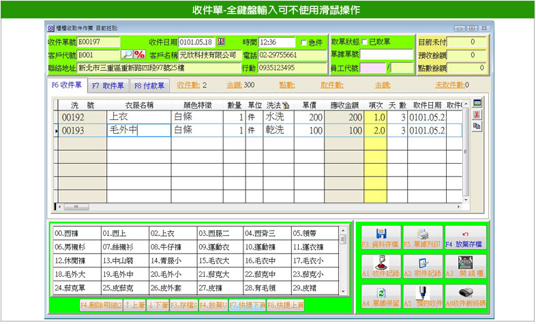Click the A6 收件刷條碼 barcode scanner icon
536x324 pixels.
(x=464, y=292)
